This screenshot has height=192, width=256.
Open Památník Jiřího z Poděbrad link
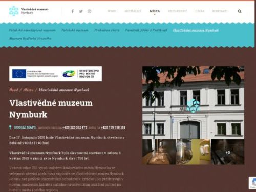pos(146,30)
